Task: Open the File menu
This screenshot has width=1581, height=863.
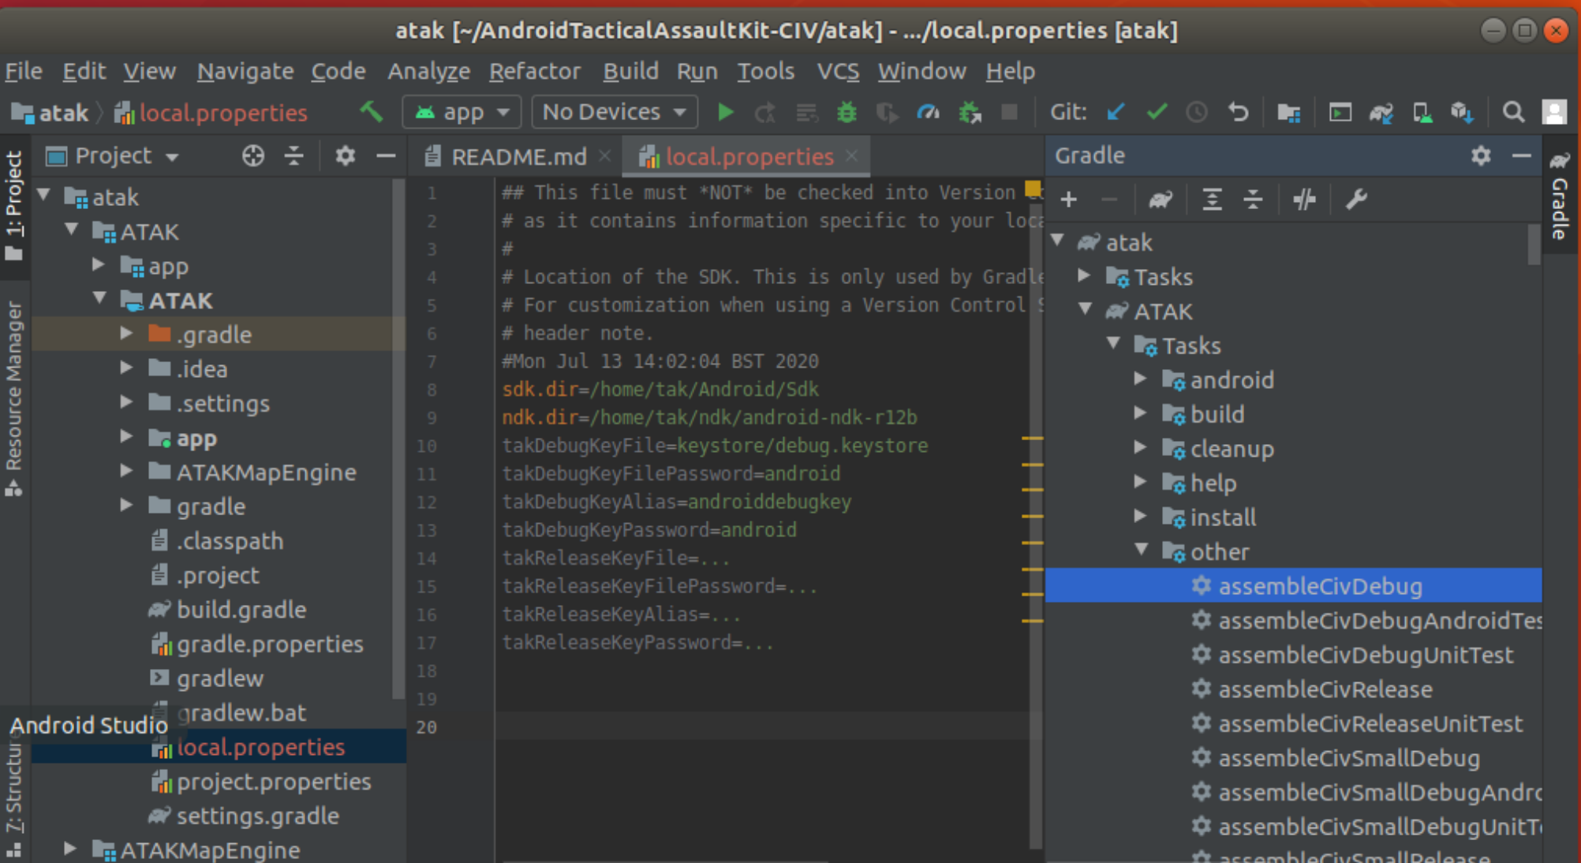Action: [x=24, y=71]
